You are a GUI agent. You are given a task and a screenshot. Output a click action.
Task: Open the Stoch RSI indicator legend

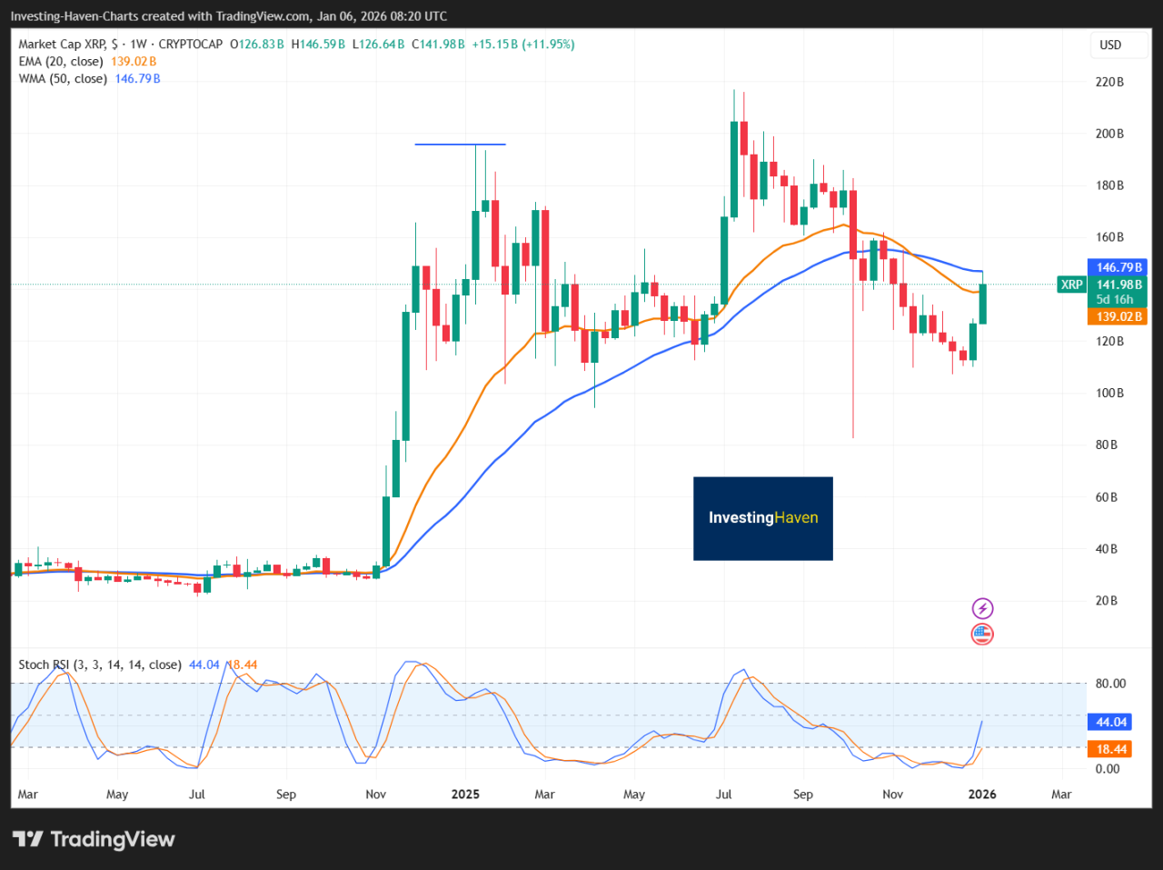tap(99, 665)
